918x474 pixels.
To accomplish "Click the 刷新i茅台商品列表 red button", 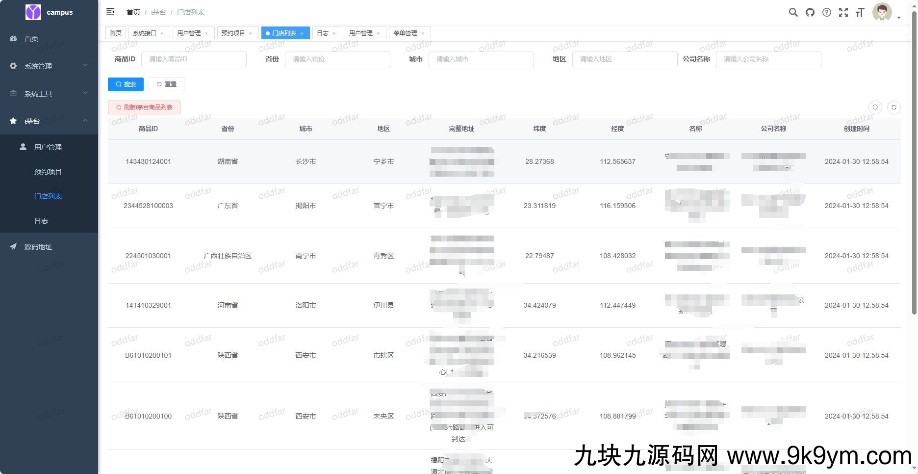I will tap(144, 107).
